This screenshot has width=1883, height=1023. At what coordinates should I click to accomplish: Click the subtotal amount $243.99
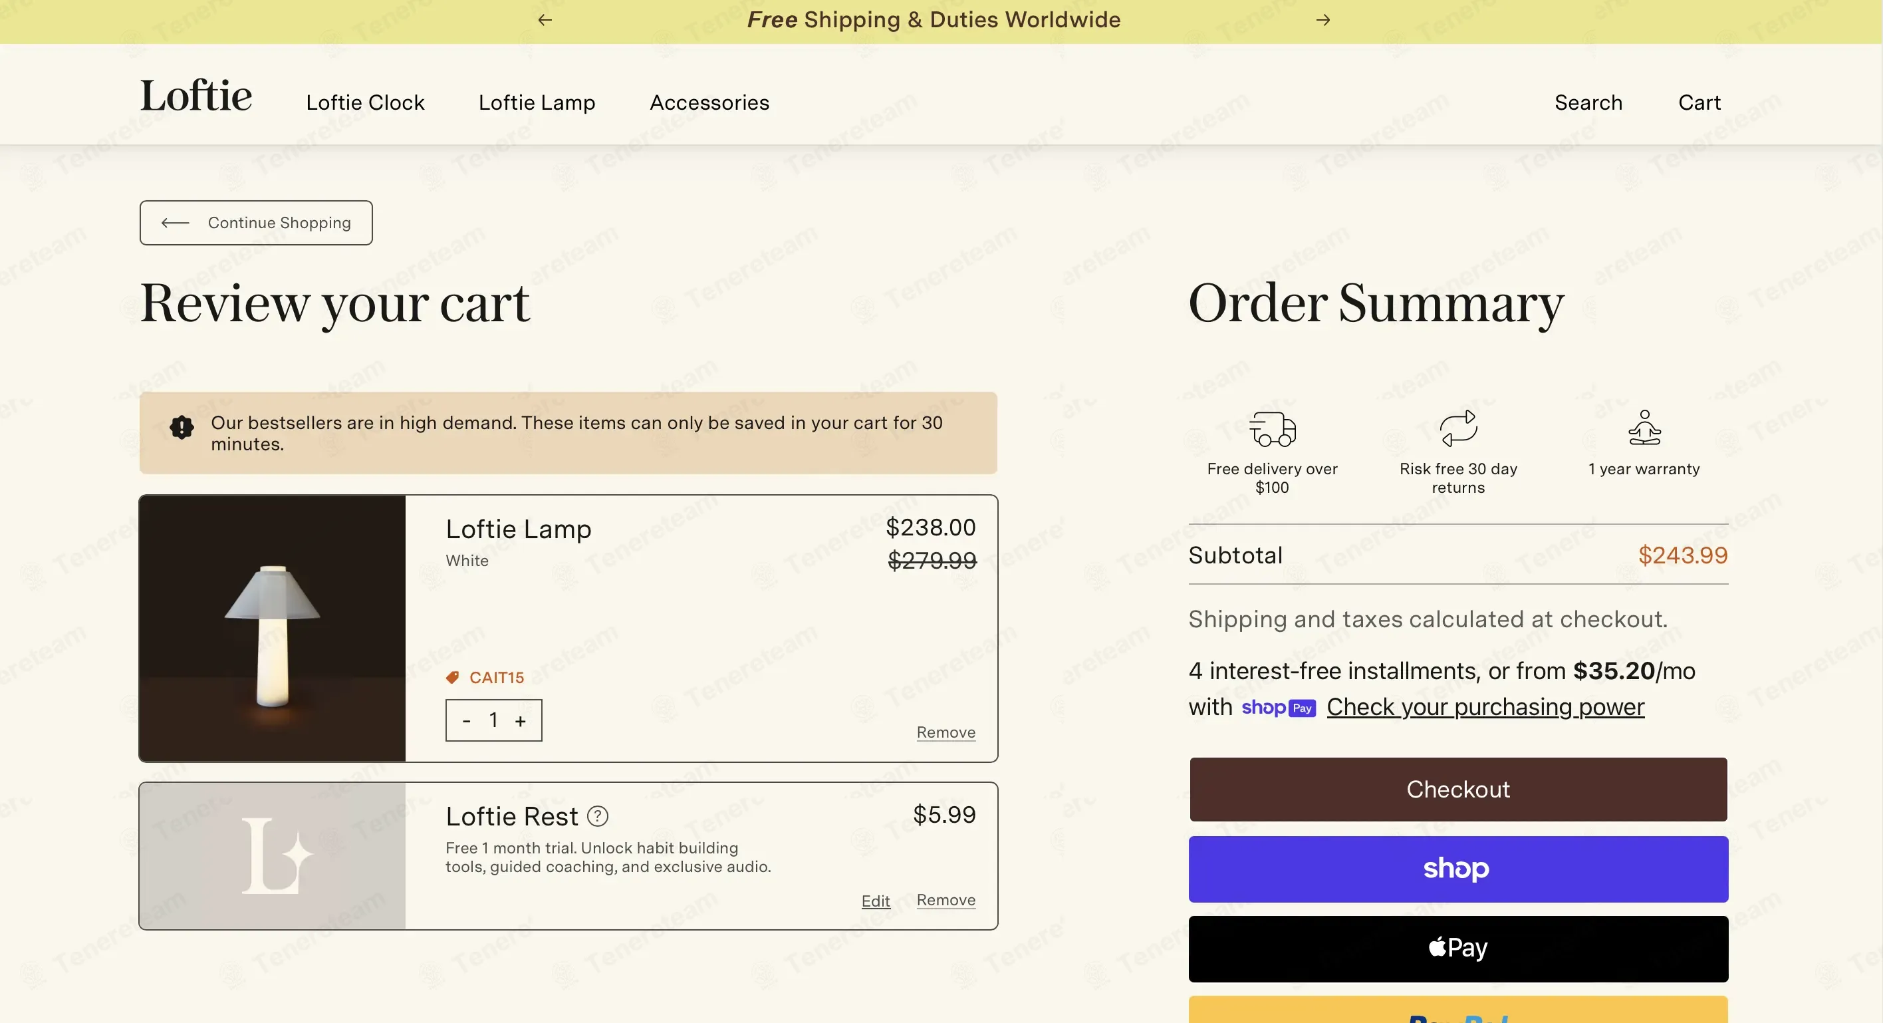1683,555
